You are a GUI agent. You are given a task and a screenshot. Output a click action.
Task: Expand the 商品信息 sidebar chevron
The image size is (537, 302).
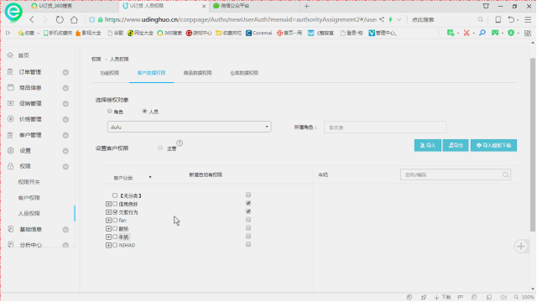click(x=65, y=88)
